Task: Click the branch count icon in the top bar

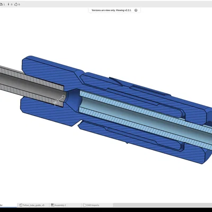Action: [x=8, y=4]
